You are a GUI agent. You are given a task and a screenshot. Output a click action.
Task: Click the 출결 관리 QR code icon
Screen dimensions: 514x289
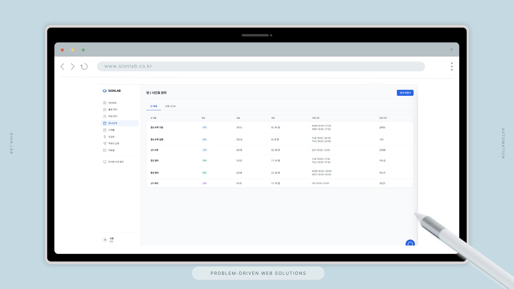coord(105,109)
